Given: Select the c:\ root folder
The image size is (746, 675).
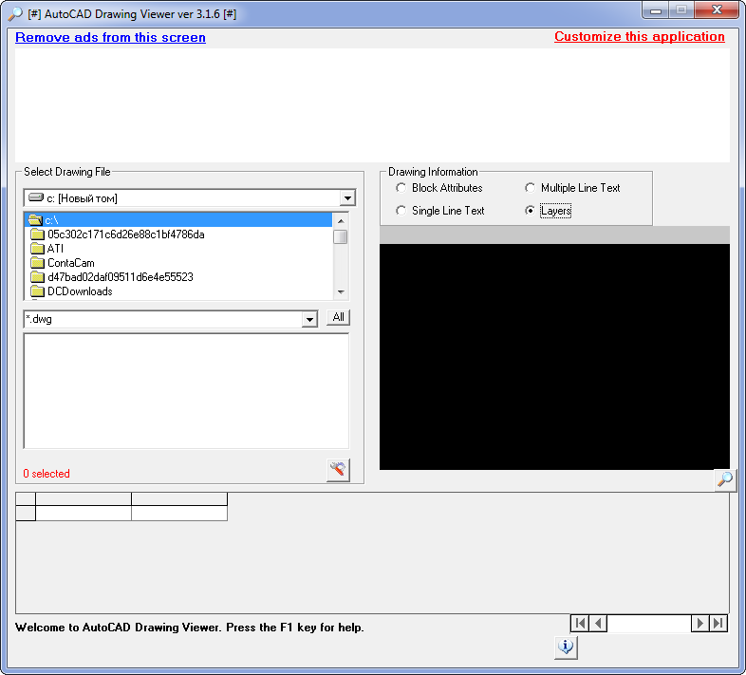Looking at the screenshot, I should coord(177,220).
